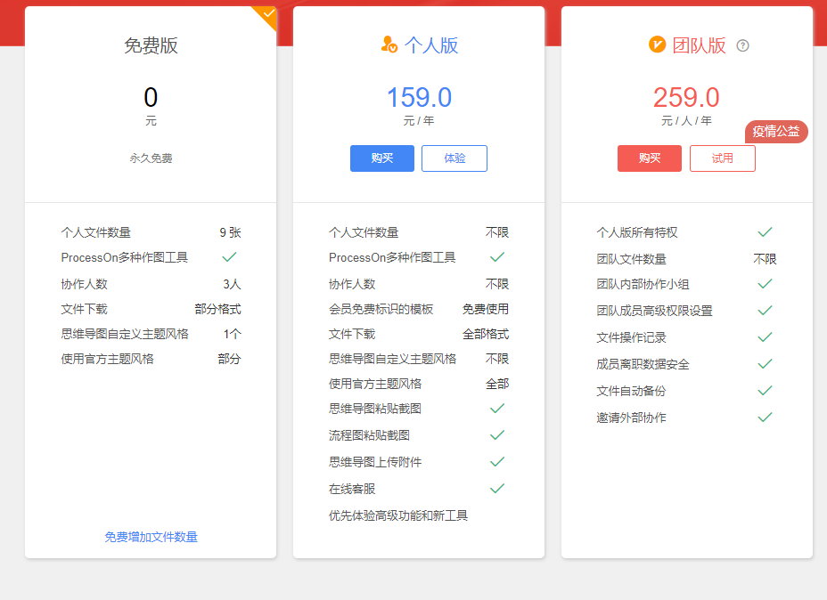Screen dimensions: 827x600
Task: Click the orange team edition V badge icon
Action: [x=657, y=45]
